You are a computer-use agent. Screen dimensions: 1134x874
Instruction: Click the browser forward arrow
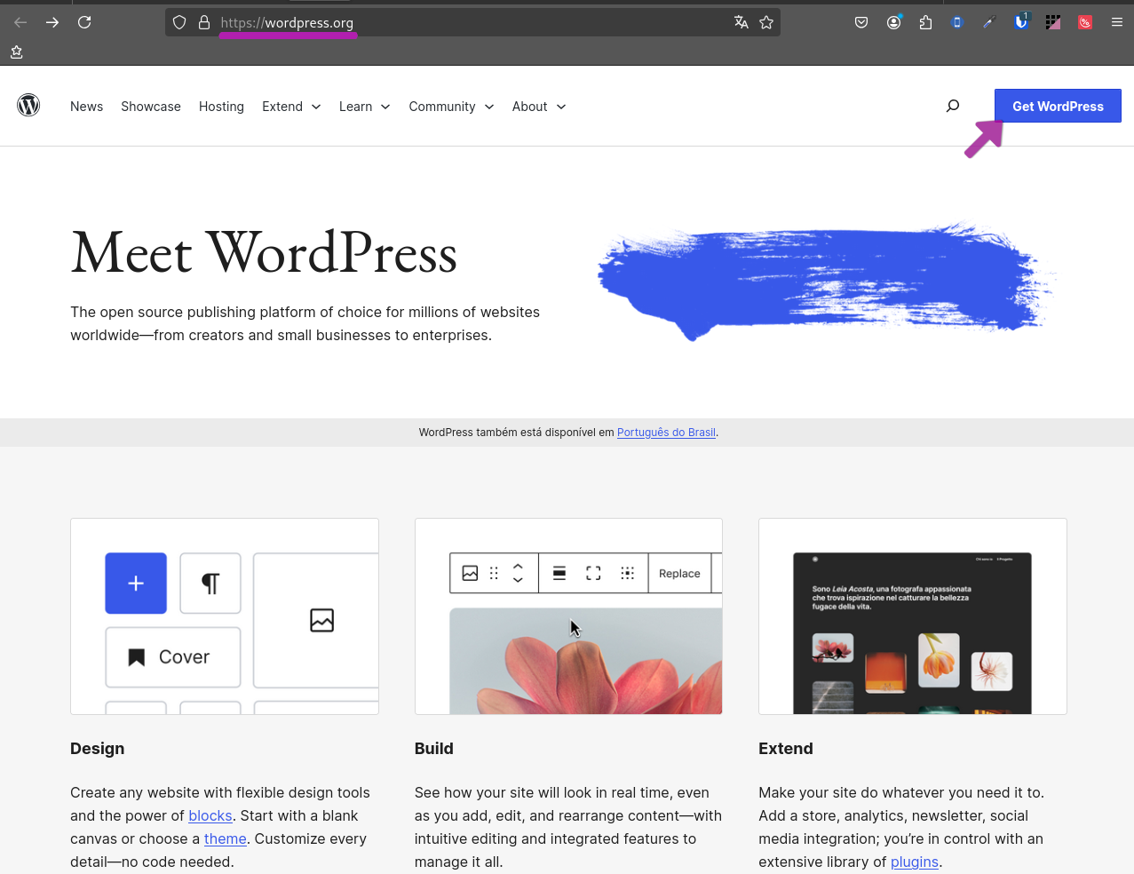(52, 22)
